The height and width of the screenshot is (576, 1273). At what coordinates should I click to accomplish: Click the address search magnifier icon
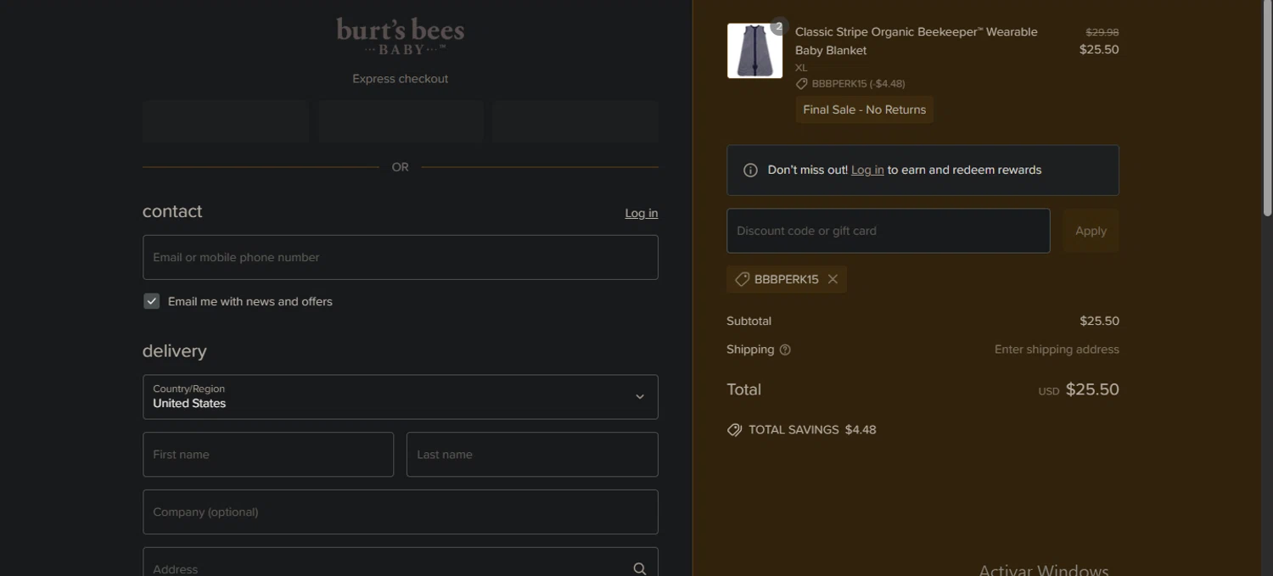coord(640,569)
